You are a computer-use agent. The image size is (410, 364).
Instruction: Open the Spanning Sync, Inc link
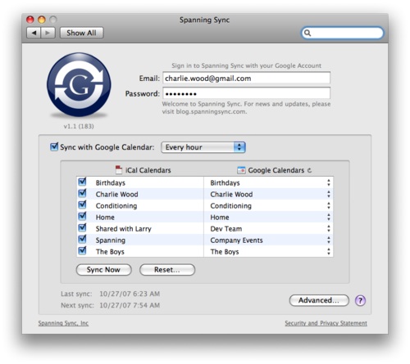63,323
